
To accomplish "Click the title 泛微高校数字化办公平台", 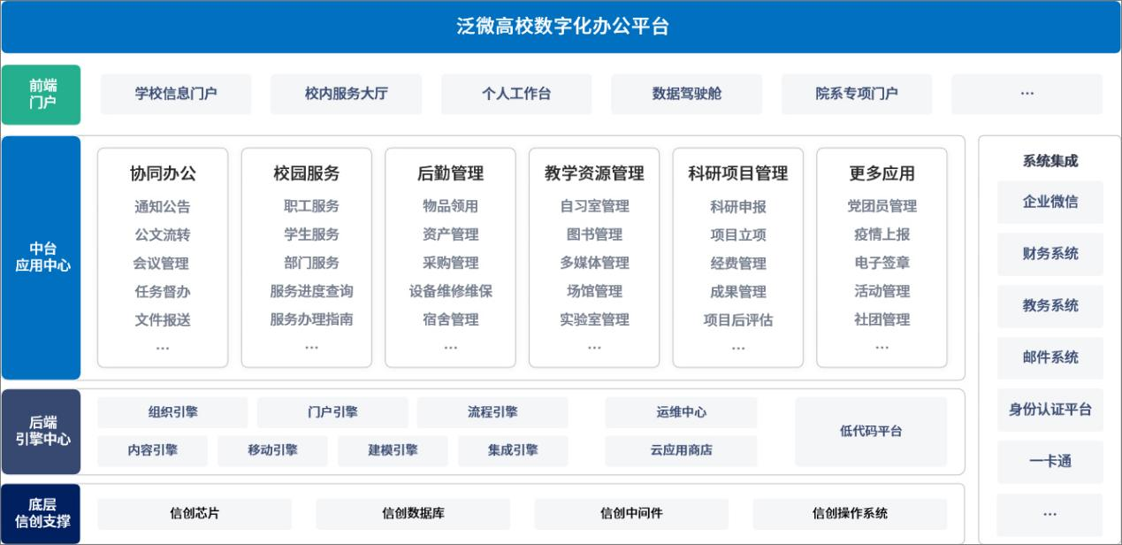I will coord(562,27).
